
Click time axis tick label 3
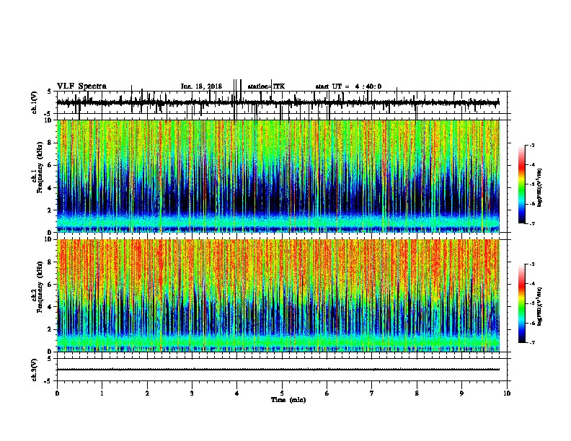click(x=192, y=393)
